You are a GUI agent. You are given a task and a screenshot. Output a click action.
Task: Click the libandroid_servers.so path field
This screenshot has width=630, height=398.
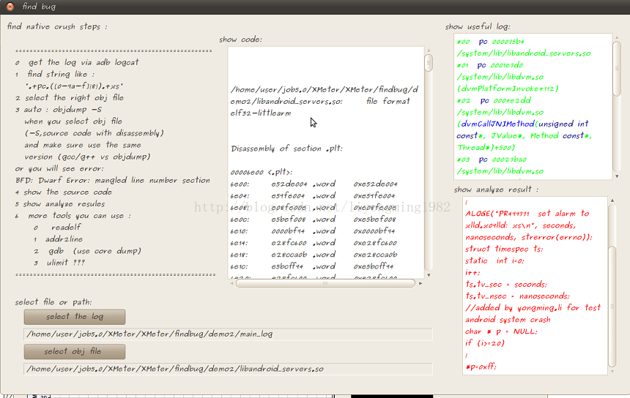pyautogui.click(x=228, y=369)
